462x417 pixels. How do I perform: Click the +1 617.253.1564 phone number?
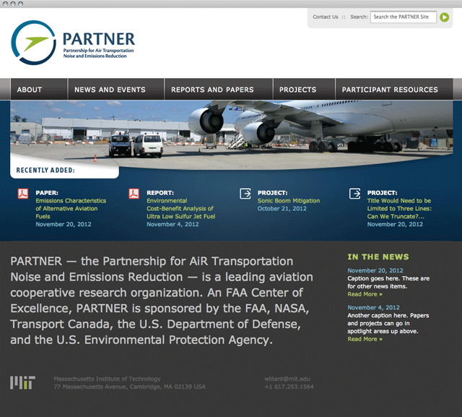click(289, 387)
